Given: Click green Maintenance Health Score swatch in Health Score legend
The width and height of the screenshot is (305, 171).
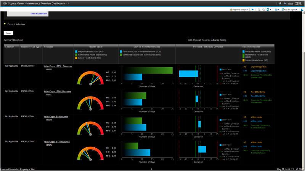Looking at the screenshot, I should point(76,55).
